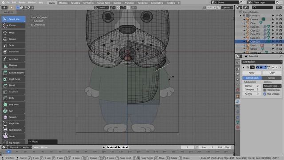Select the Extrude Region tool
The width and height of the screenshot is (284, 160).
click(x=13, y=73)
